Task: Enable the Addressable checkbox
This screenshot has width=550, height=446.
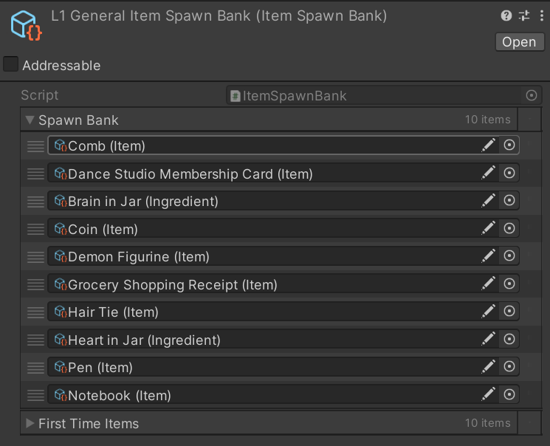Action: pos(11,65)
